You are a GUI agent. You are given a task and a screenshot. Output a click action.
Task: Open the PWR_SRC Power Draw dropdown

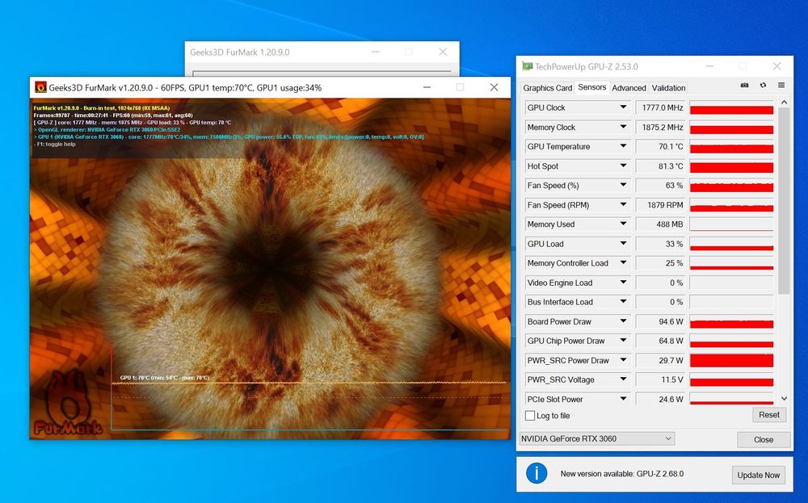tap(623, 360)
